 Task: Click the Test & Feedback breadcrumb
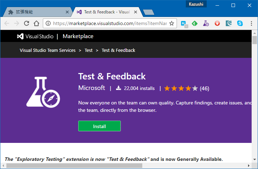coord(118,50)
